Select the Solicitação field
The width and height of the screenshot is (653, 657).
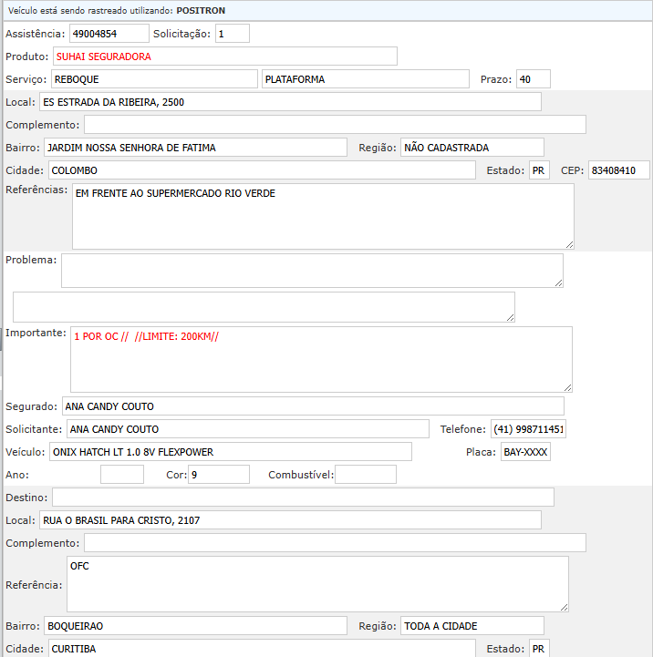pyautogui.click(x=232, y=34)
